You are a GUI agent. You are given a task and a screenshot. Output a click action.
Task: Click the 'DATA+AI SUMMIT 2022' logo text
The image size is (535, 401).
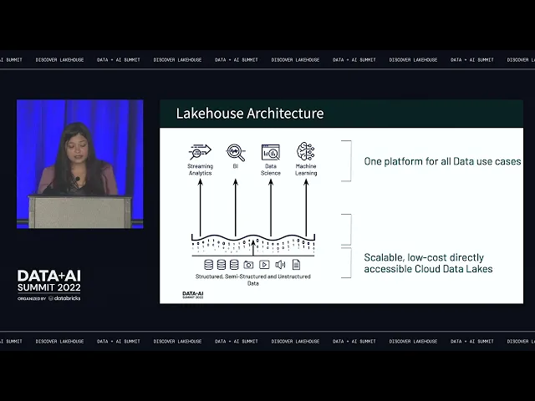pyautogui.click(x=49, y=281)
